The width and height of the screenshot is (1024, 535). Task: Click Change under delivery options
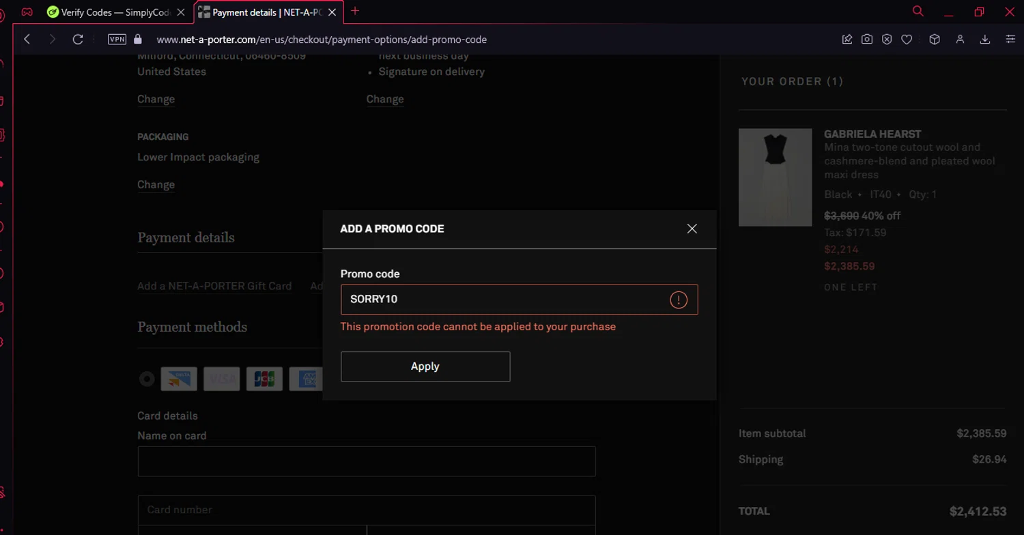385,99
